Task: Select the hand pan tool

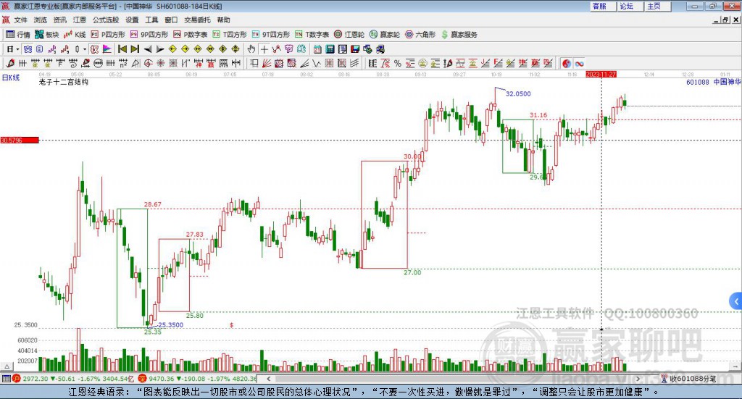Action: [251, 49]
